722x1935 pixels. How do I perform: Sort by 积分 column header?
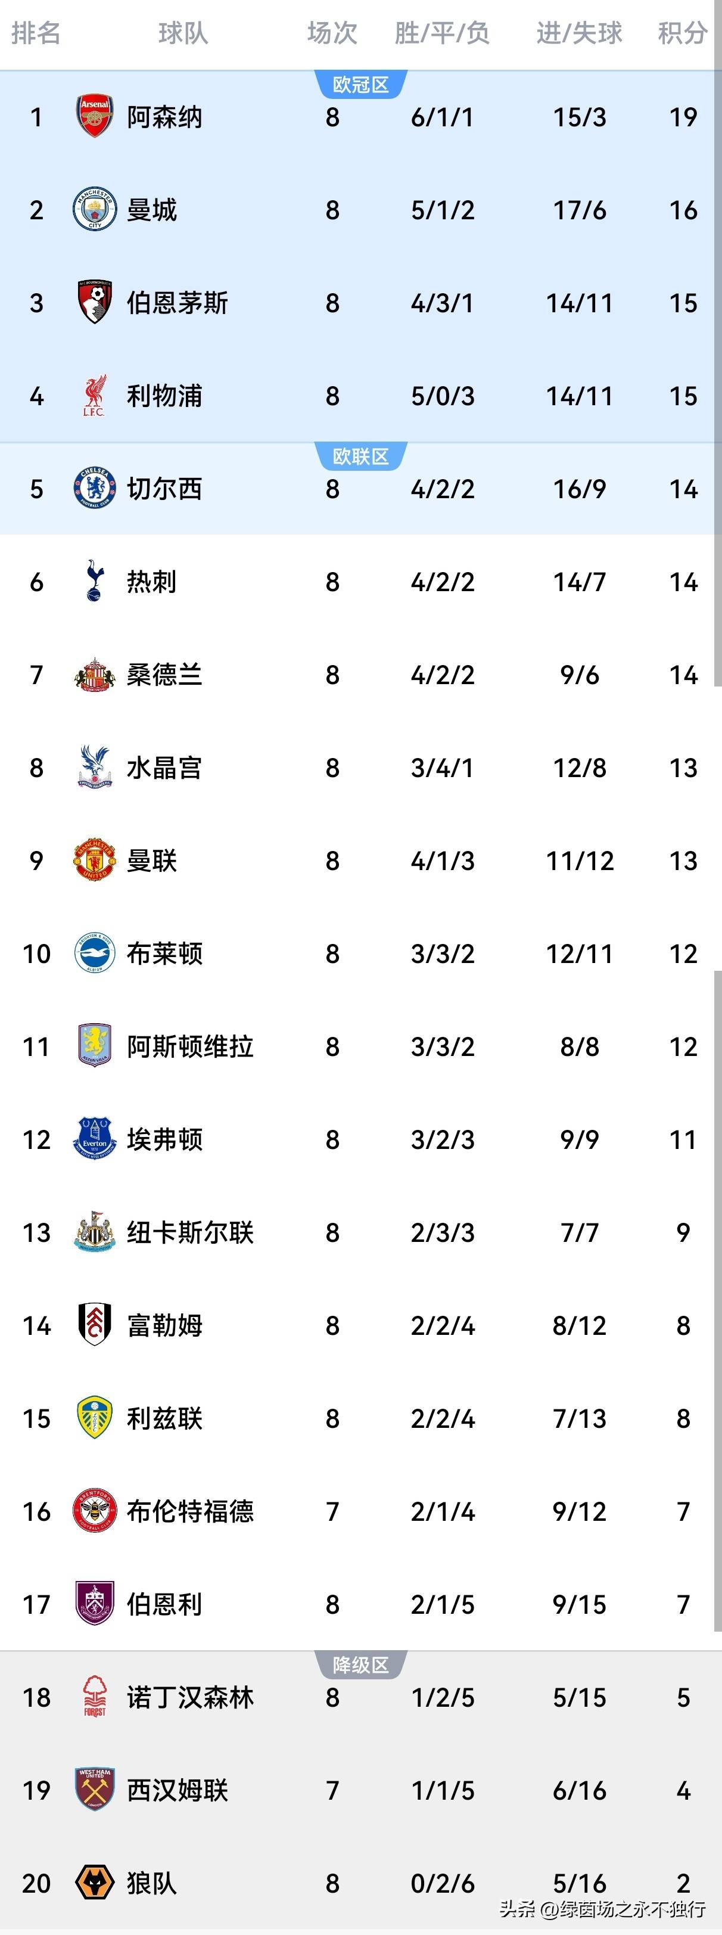click(x=682, y=33)
